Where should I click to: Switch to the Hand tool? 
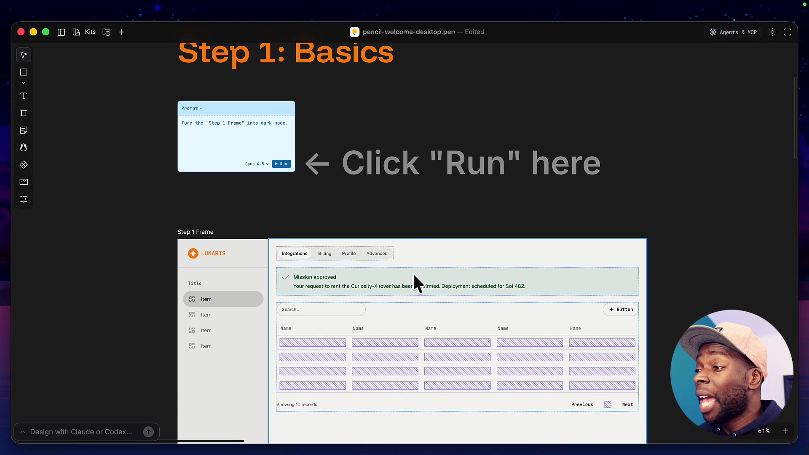24,147
